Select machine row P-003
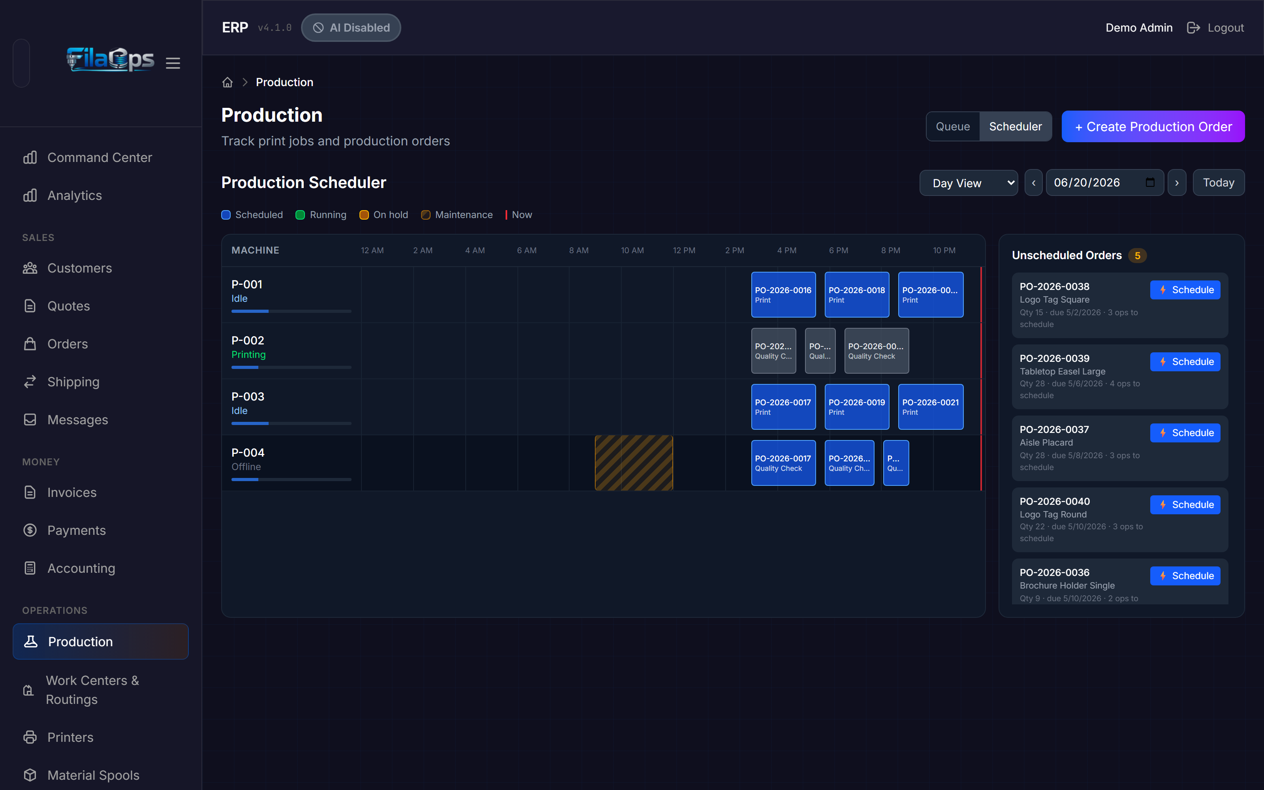This screenshot has height=790, width=1264. point(603,407)
